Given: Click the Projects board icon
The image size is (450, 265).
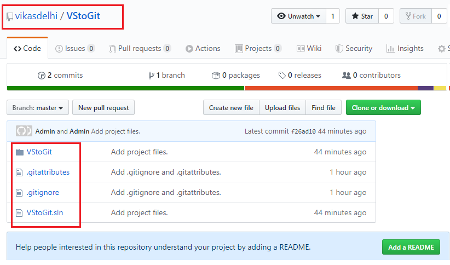Looking at the screenshot, I should click(239, 49).
